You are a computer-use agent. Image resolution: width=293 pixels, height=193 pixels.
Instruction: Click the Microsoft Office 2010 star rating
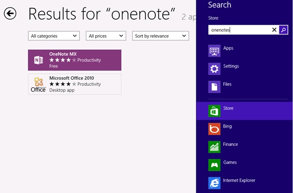click(63, 84)
